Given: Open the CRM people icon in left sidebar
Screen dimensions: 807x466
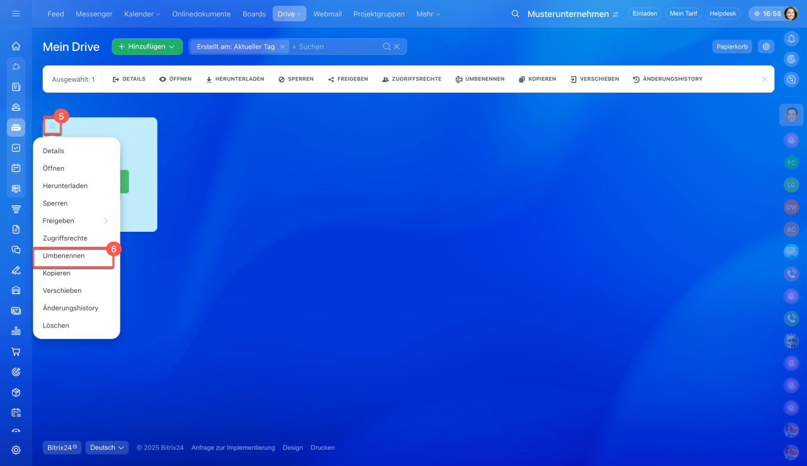Looking at the screenshot, I should click(16, 107).
